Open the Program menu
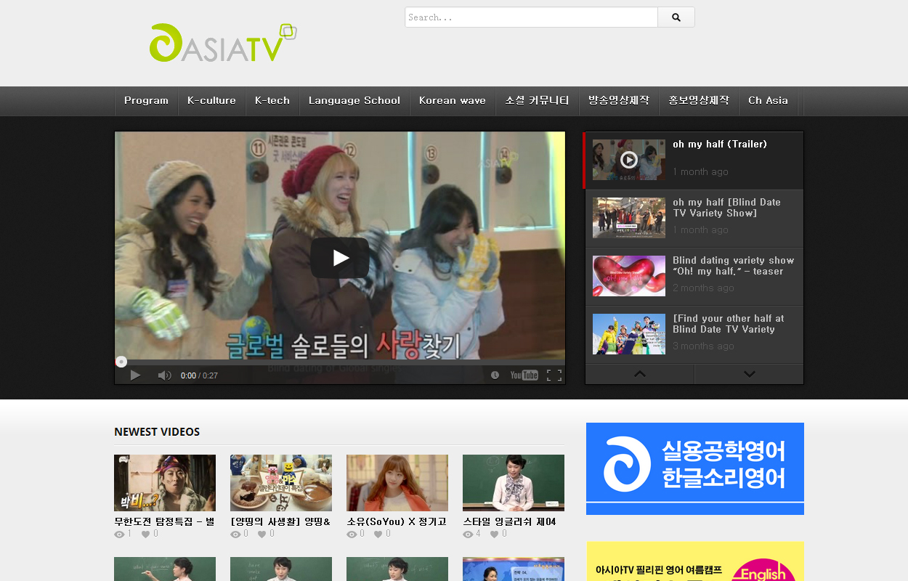The width and height of the screenshot is (908, 581). 146,101
